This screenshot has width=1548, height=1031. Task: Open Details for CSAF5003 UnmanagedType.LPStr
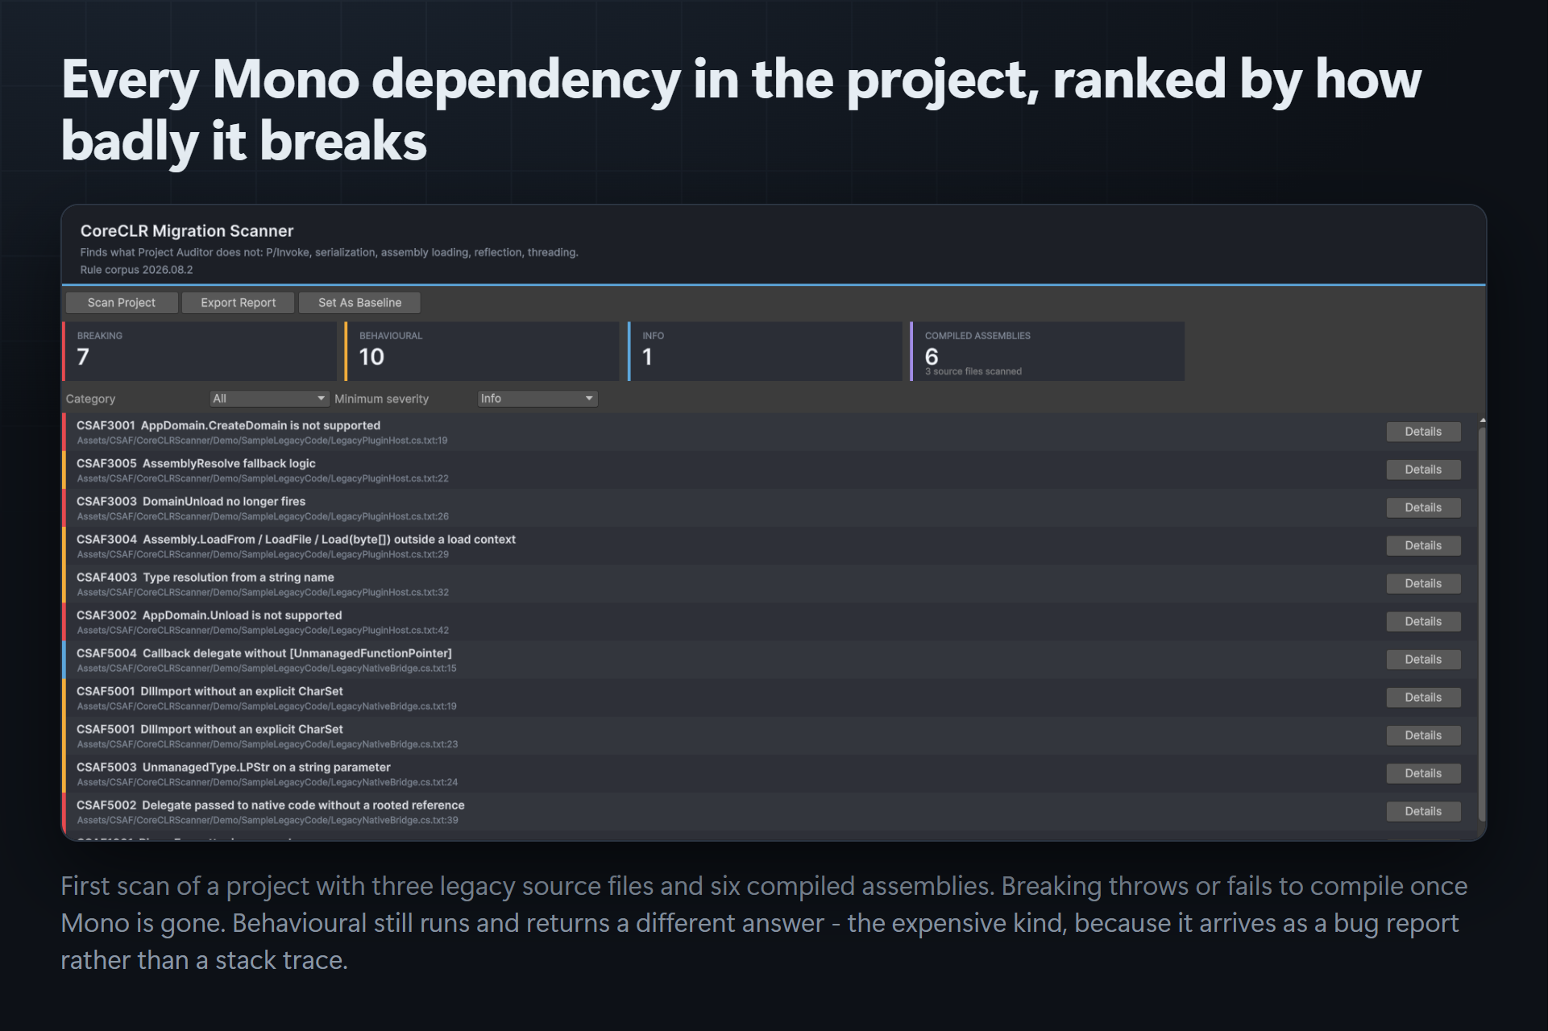point(1423,773)
